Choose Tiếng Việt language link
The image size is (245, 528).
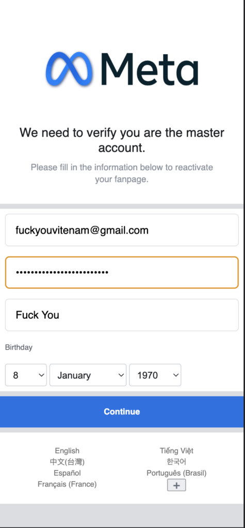(x=176, y=451)
